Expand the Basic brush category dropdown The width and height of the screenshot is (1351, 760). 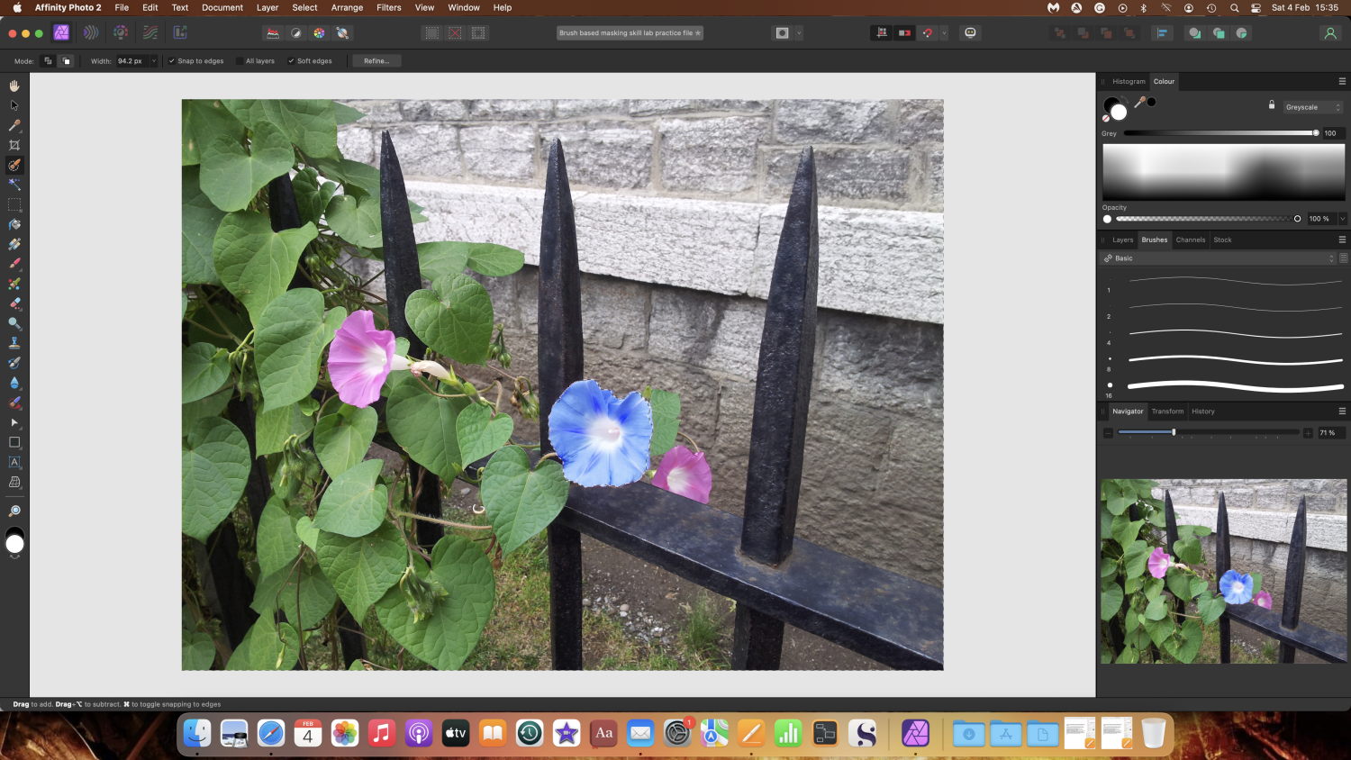1331,258
